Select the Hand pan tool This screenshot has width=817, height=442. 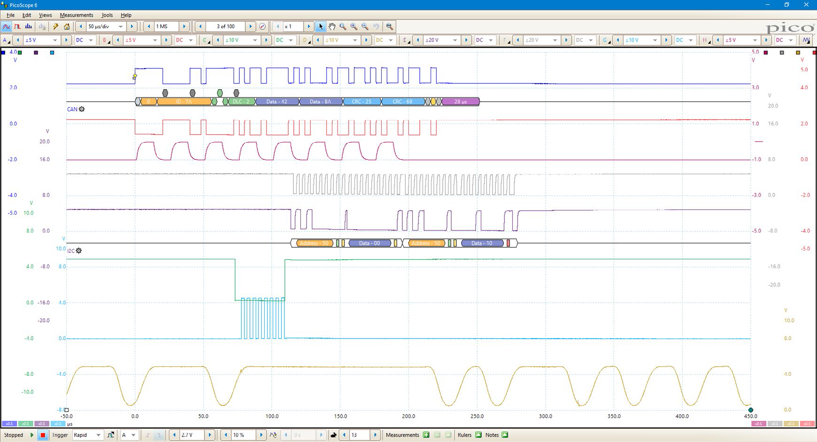[332, 27]
